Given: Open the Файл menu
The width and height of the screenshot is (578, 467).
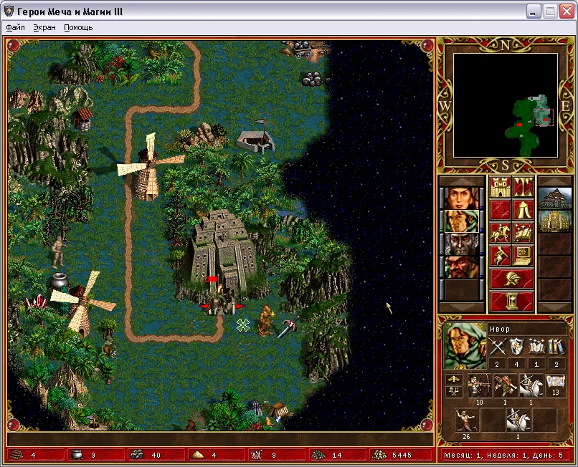Looking at the screenshot, I should (x=16, y=28).
